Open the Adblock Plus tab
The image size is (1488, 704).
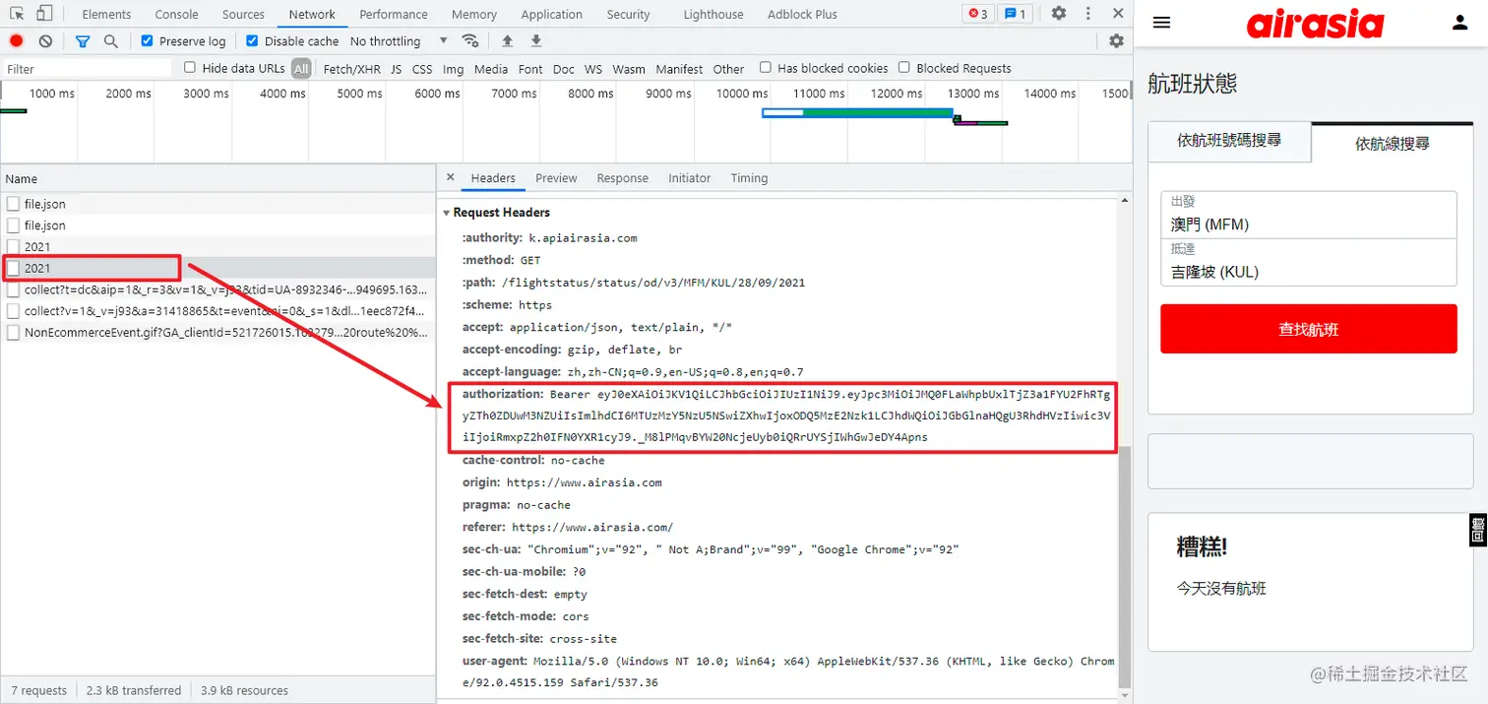tap(802, 15)
